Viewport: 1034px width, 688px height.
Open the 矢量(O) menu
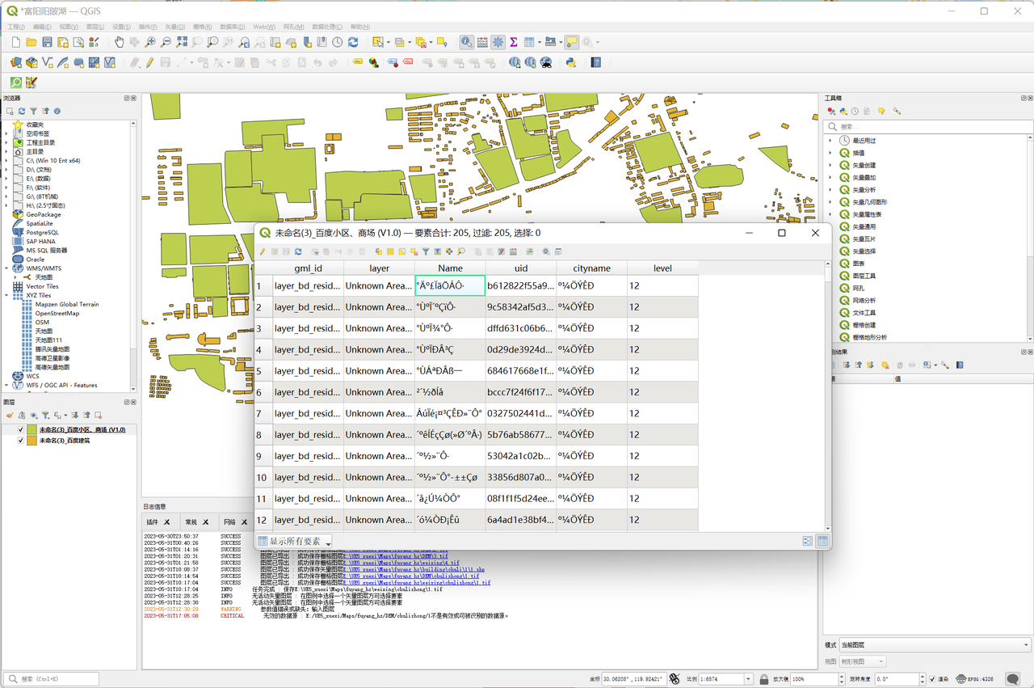174,27
